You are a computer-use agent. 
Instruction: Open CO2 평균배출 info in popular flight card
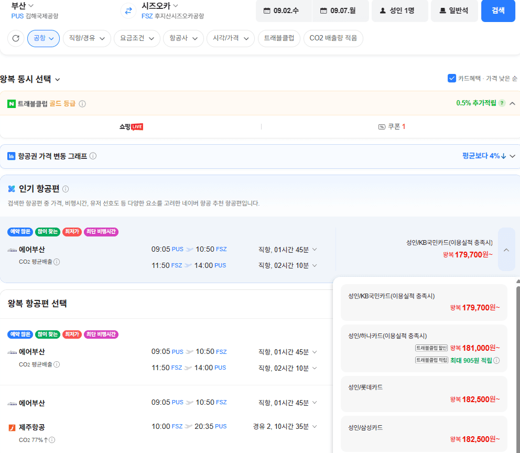pos(57,262)
